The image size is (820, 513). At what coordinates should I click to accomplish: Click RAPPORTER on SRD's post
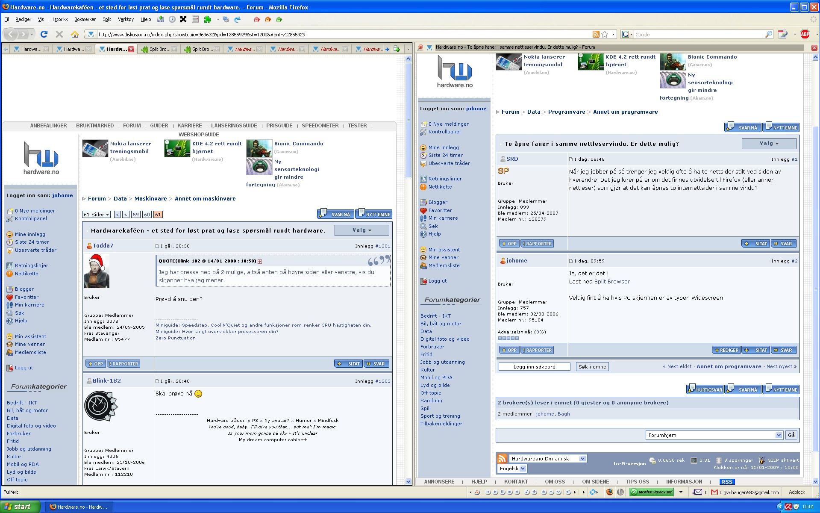coord(538,244)
